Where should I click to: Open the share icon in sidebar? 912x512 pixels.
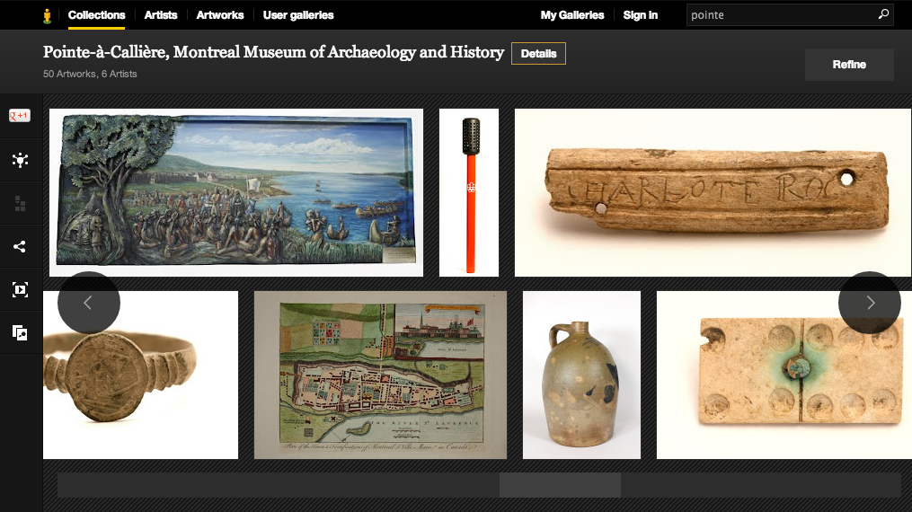pyautogui.click(x=21, y=246)
